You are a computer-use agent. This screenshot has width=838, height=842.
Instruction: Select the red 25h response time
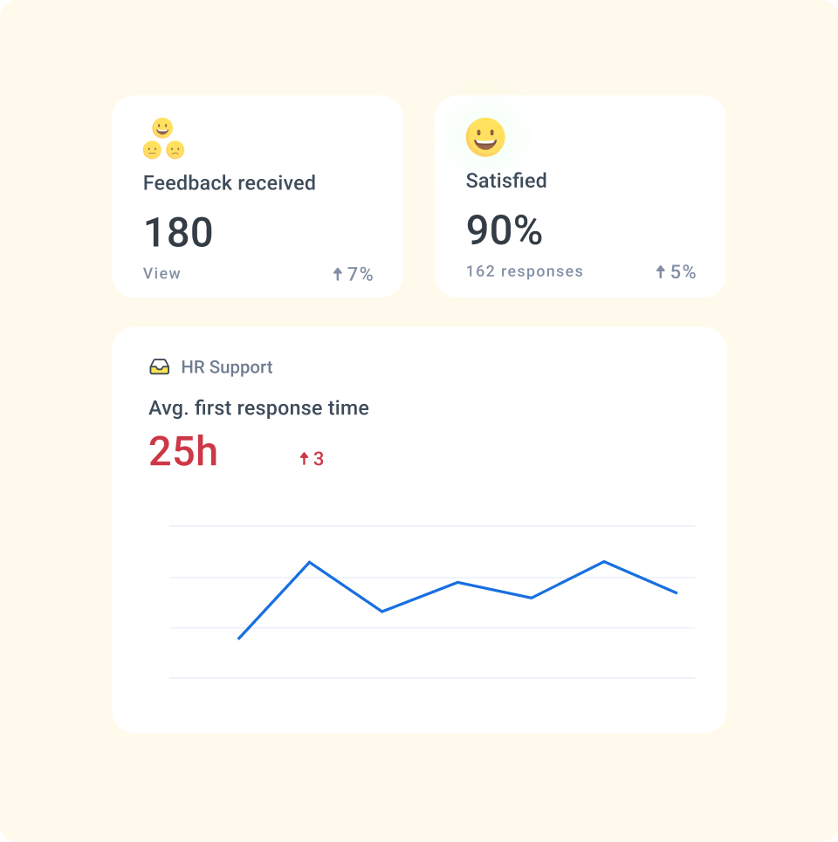coord(182,452)
